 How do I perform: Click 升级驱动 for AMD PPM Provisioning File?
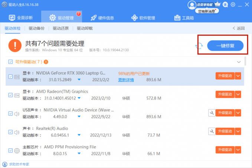click(225, 150)
